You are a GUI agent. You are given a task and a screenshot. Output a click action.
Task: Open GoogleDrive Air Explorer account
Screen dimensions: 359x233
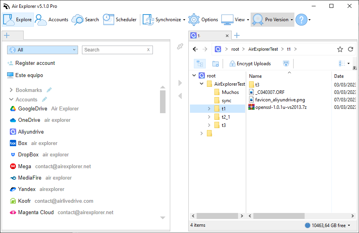[45, 108]
